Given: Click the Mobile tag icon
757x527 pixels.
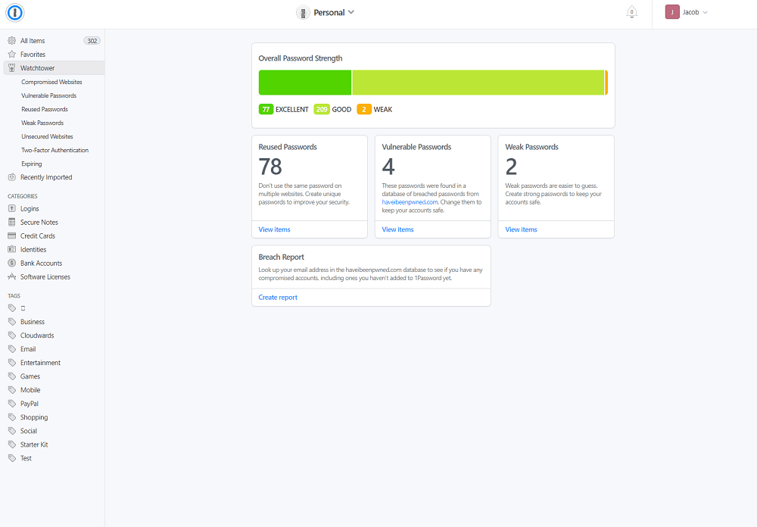Looking at the screenshot, I should 12,390.
